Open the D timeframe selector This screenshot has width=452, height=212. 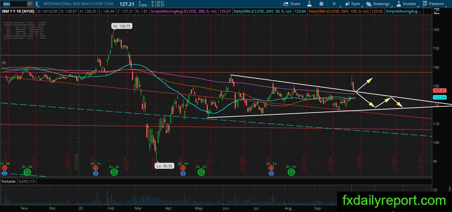pyautogui.click(x=334, y=4)
